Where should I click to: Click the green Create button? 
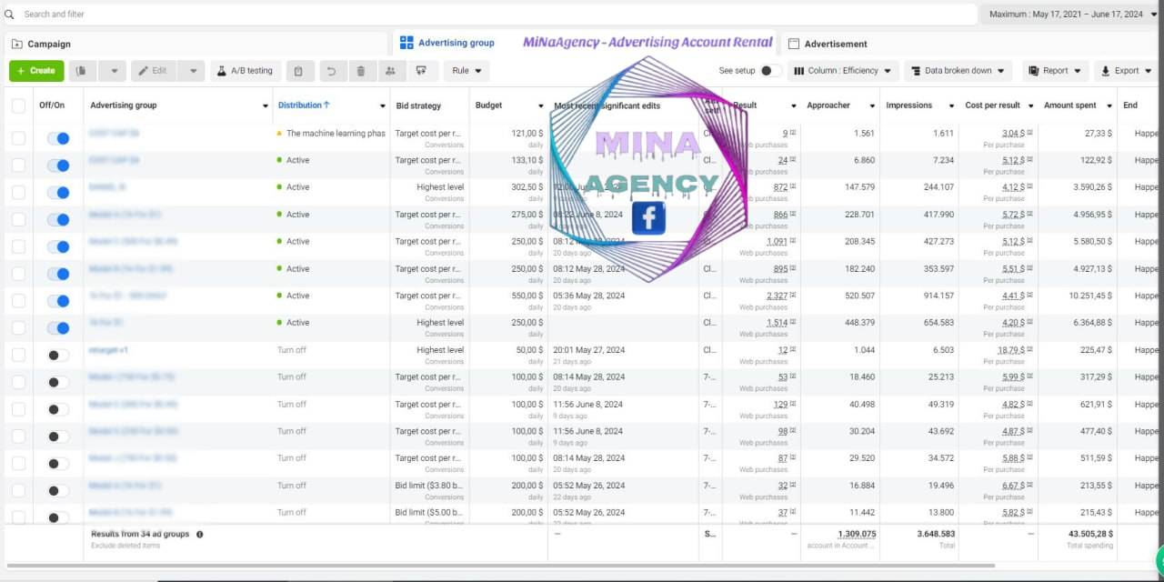point(36,71)
